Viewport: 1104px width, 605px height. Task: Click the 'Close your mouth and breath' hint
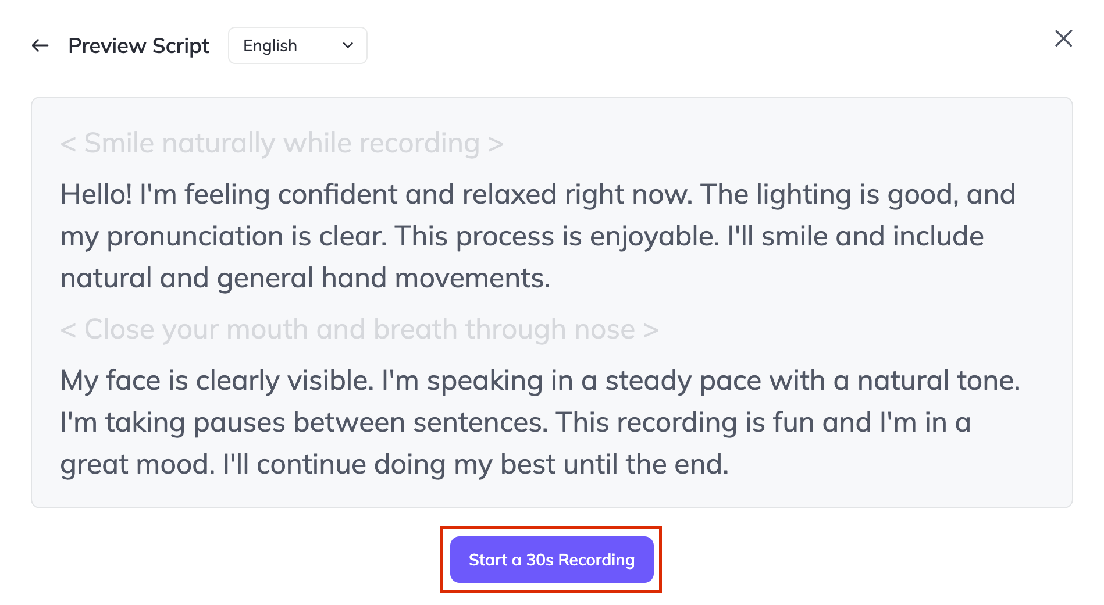pyautogui.click(x=359, y=329)
